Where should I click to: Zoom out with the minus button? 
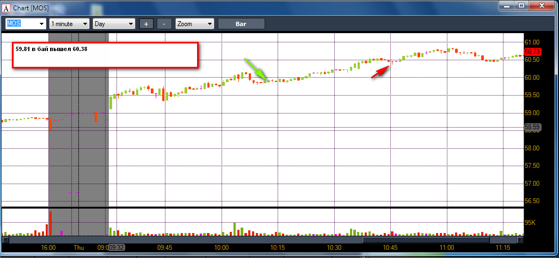coord(164,24)
